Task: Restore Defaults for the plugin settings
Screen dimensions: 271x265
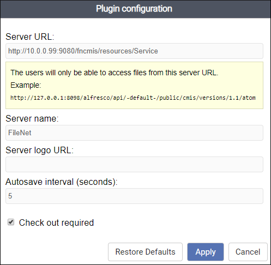Action: 145,252
